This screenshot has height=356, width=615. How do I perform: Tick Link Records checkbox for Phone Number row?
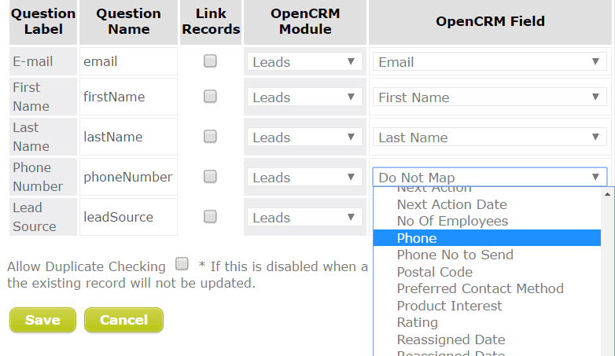point(210,177)
